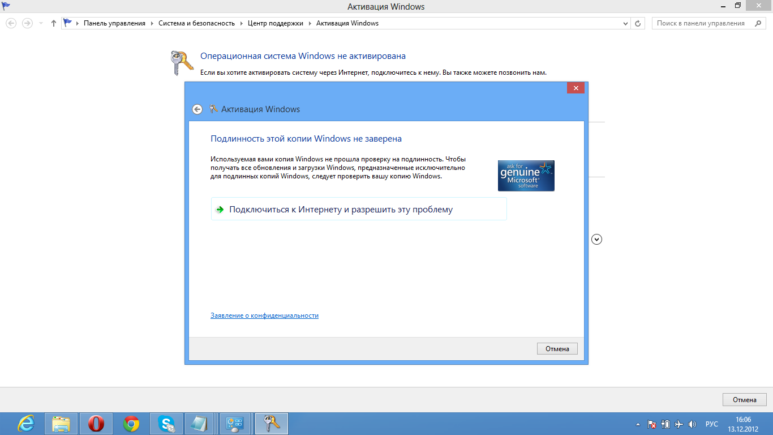This screenshot has height=435, width=773.
Task: Open the address bar history dropdown
Action: click(x=625, y=23)
